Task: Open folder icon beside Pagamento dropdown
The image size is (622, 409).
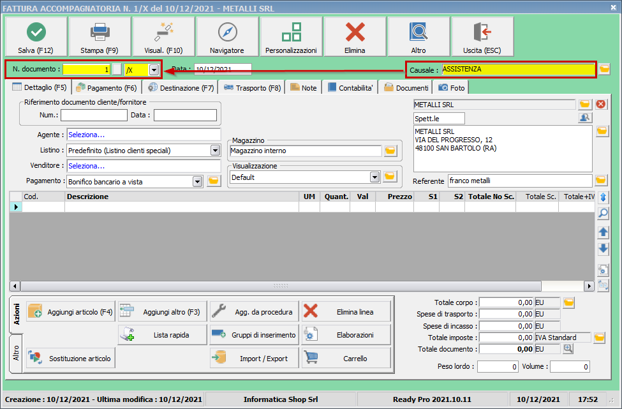Action: tap(214, 181)
